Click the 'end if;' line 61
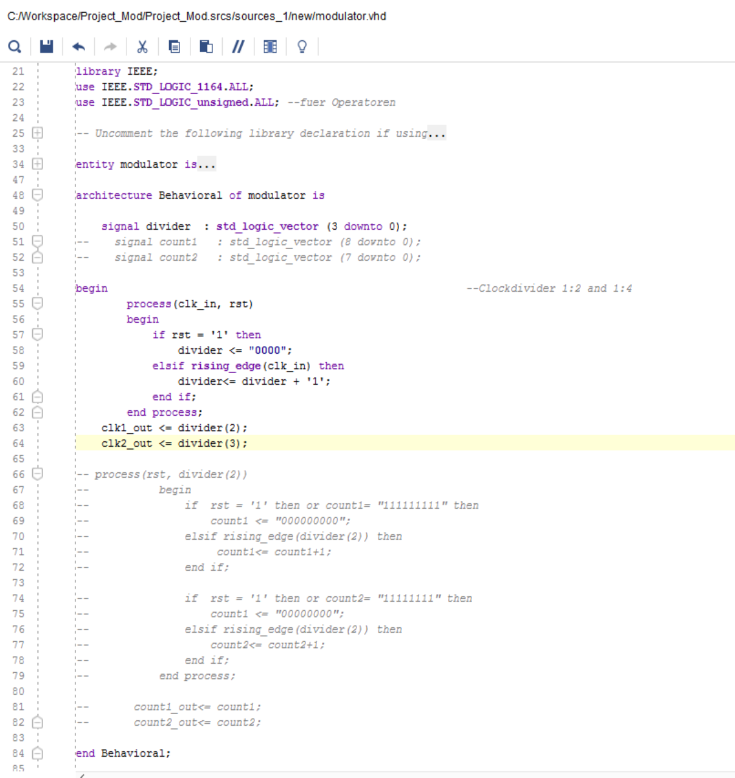This screenshot has width=735, height=778. pos(174,397)
